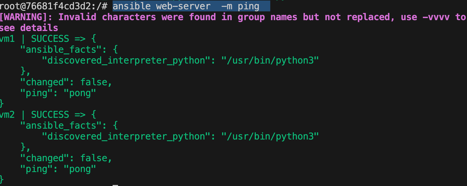Click the 'see details' text
The width and height of the screenshot is (467, 186).
point(29,28)
